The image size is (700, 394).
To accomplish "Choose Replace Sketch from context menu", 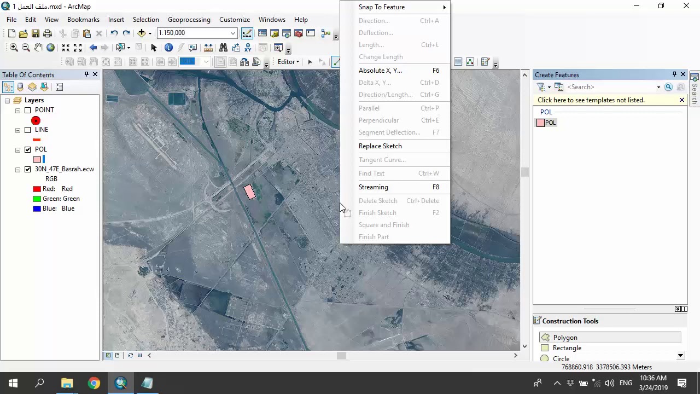I will point(395,146).
